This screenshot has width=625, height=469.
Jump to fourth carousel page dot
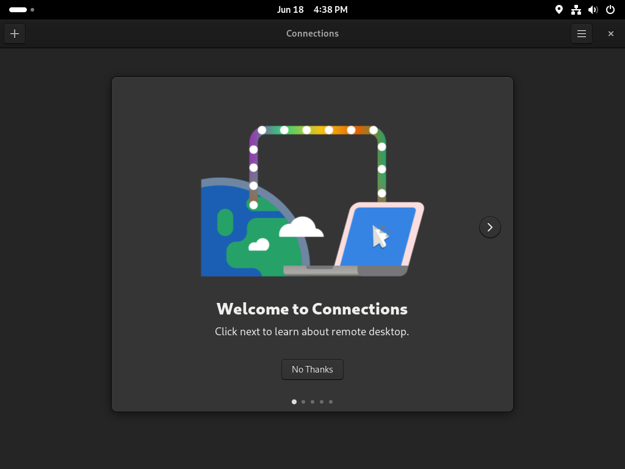click(322, 402)
